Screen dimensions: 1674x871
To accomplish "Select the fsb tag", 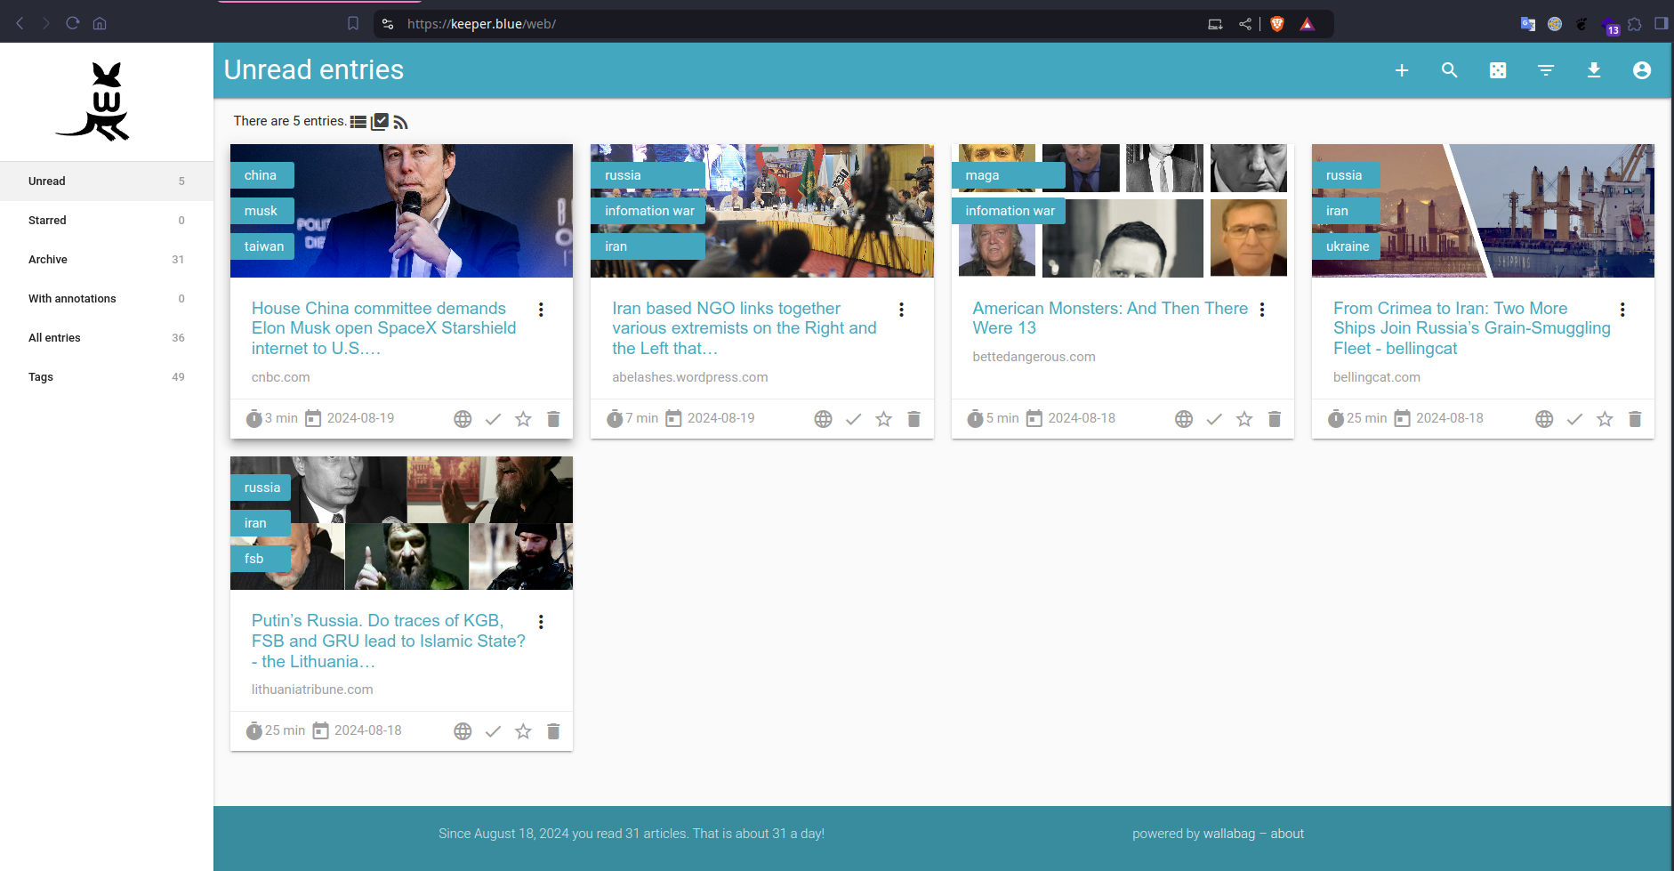I will pos(261,559).
